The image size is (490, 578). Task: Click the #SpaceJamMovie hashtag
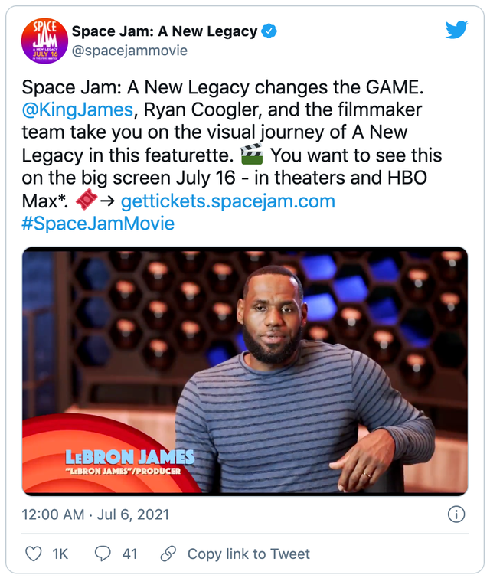coord(98,224)
